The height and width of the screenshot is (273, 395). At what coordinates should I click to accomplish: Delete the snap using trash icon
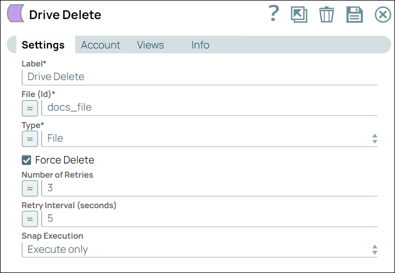coord(326,15)
